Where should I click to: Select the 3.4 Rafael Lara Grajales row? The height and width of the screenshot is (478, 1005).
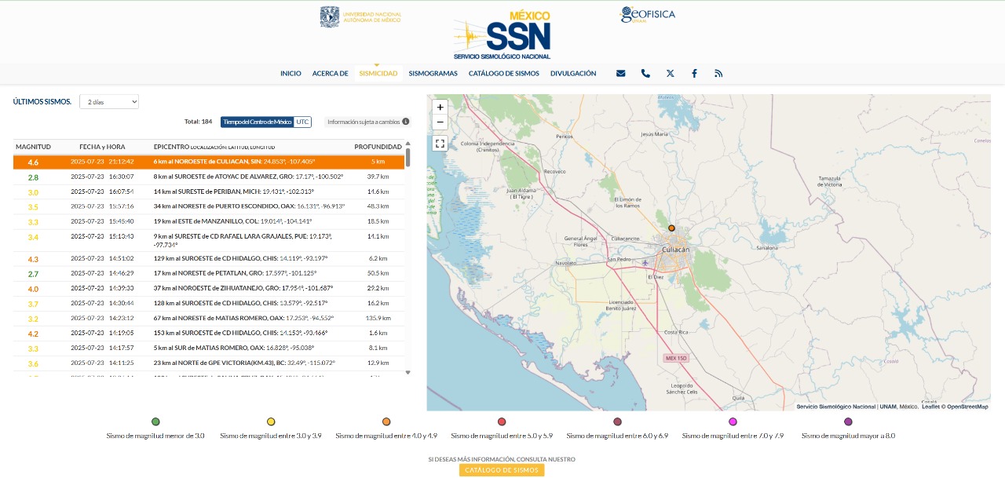(209, 240)
